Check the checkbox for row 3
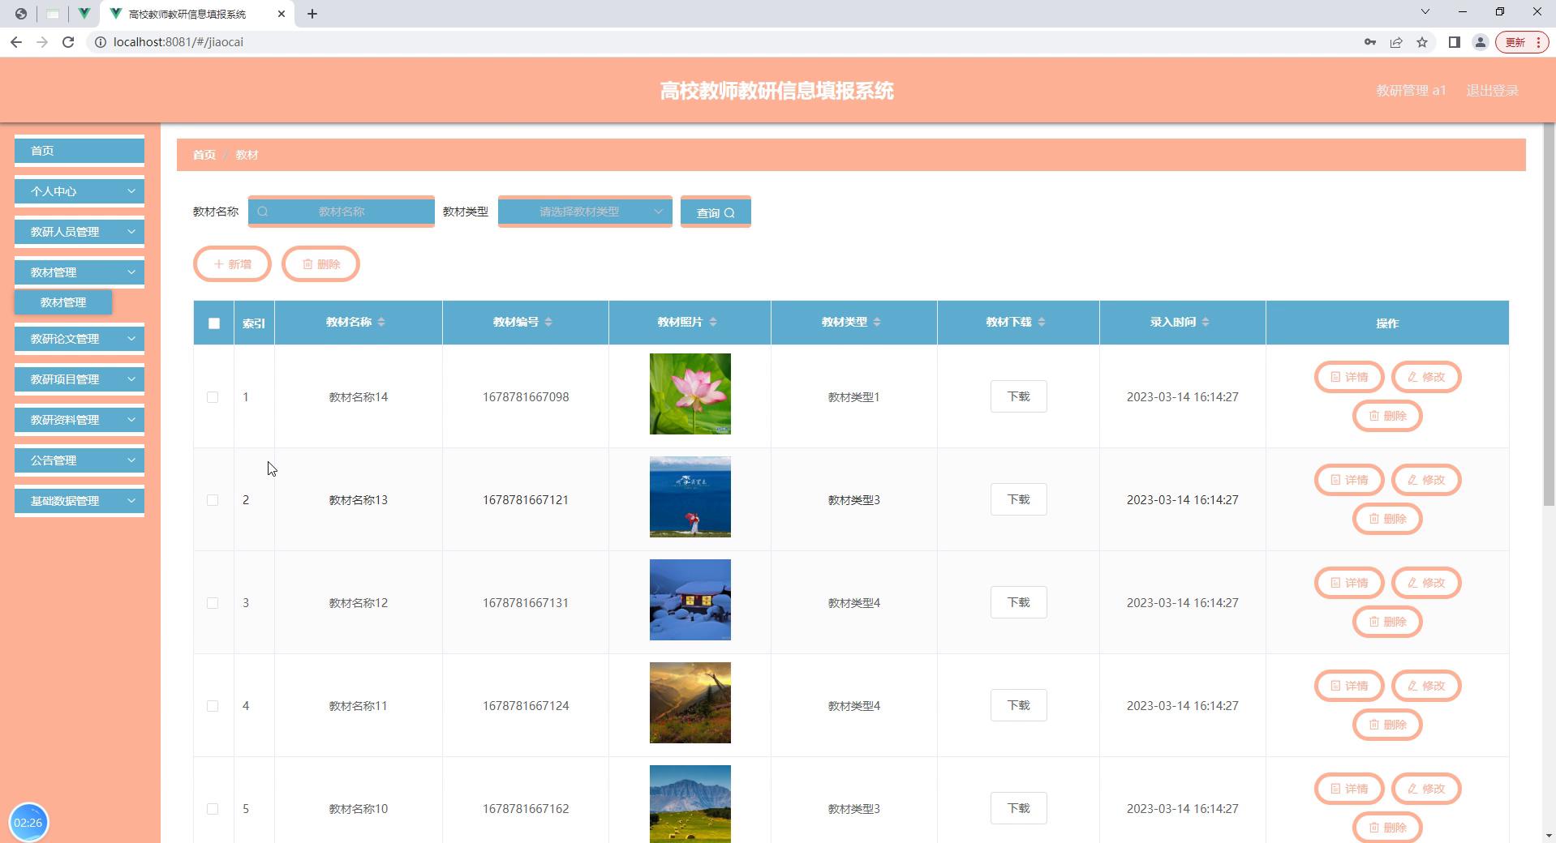The image size is (1556, 843). (213, 603)
